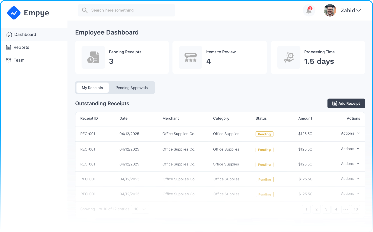Click the Team people icon
The width and height of the screenshot is (373, 232).
(x=8, y=60)
